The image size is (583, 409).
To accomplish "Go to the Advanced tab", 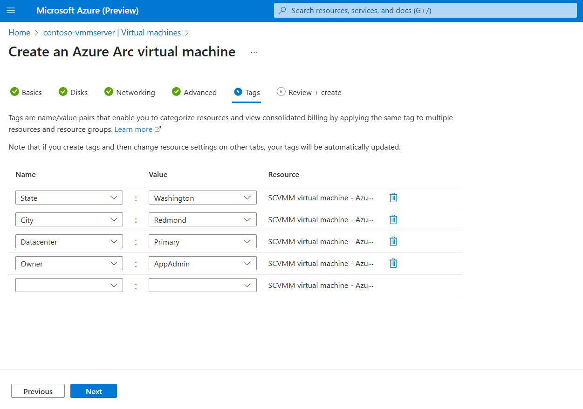I will pyautogui.click(x=194, y=92).
